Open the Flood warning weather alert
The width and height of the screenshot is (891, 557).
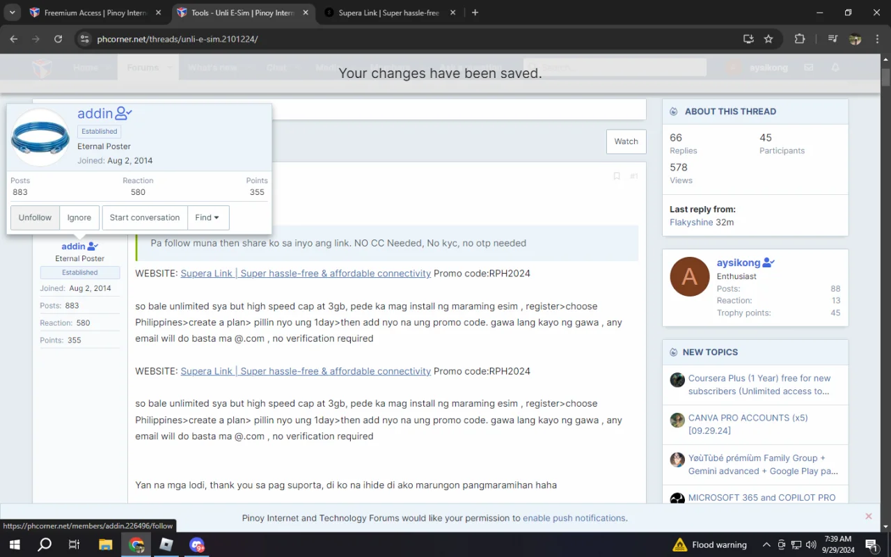click(x=709, y=544)
